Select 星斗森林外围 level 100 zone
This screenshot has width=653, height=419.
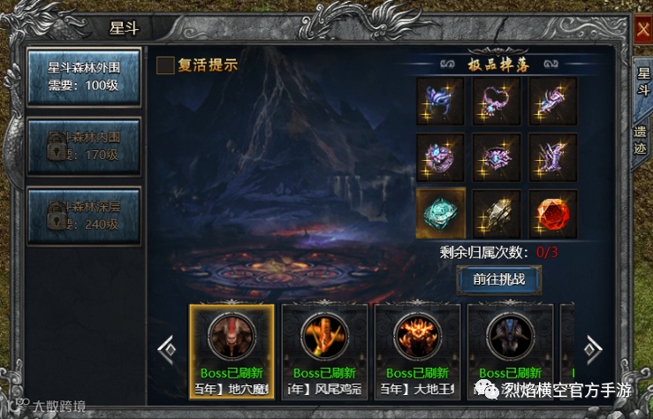(84, 77)
